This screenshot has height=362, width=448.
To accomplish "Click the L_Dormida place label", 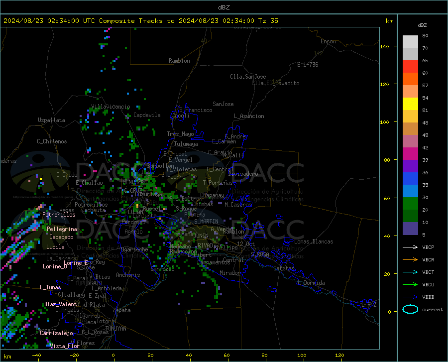I will click(x=311, y=283).
